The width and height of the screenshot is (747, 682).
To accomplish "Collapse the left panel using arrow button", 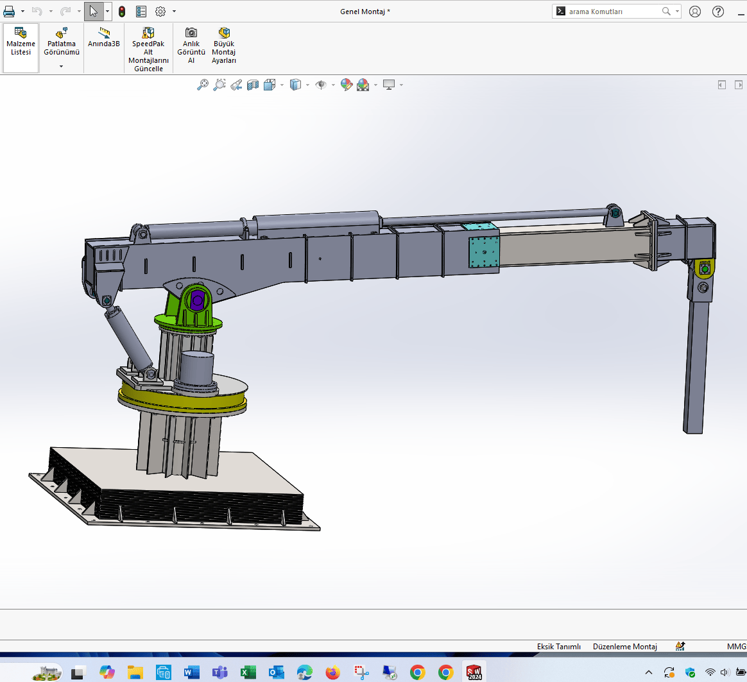I will click(722, 85).
